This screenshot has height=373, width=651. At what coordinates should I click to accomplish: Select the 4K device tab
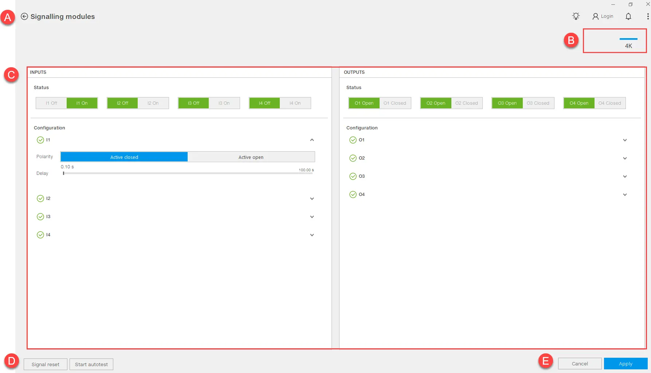tap(628, 43)
